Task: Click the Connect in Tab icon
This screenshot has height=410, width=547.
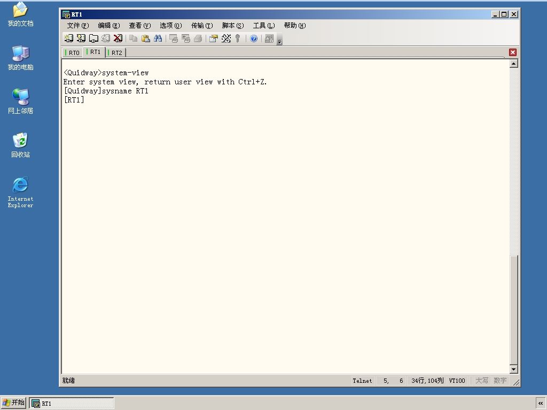Action: (x=93, y=38)
